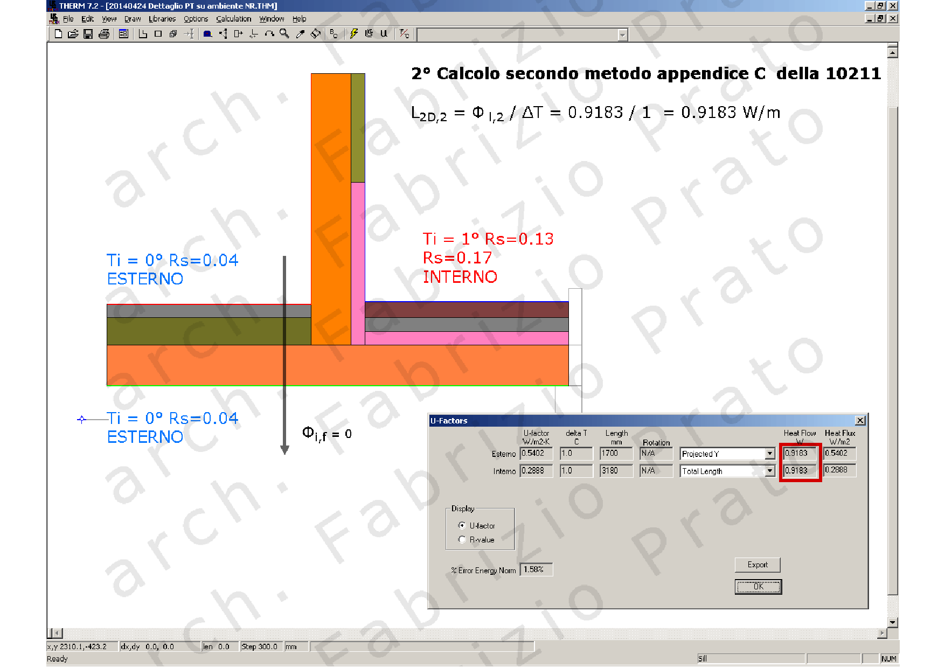This screenshot has width=945, height=668.
Task: Click Esterno U-factor field 0.5402
Action: click(x=536, y=454)
